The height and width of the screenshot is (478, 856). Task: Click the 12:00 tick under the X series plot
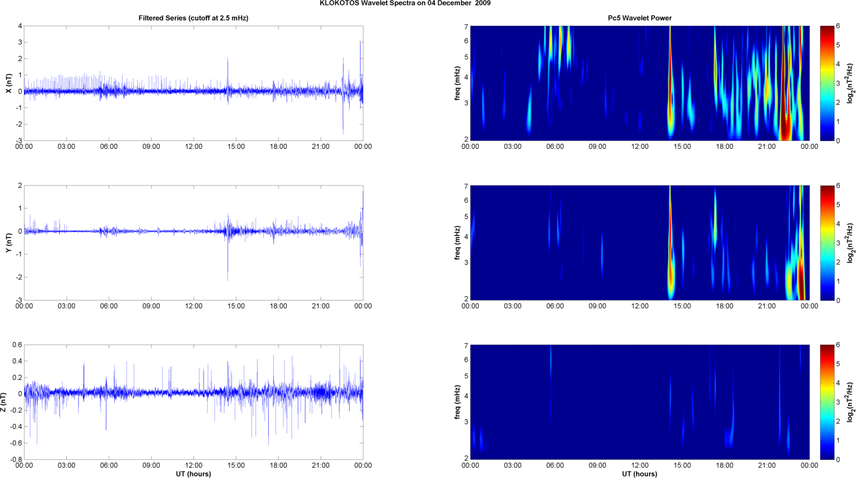pyautogui.click(x=193, y=147)
